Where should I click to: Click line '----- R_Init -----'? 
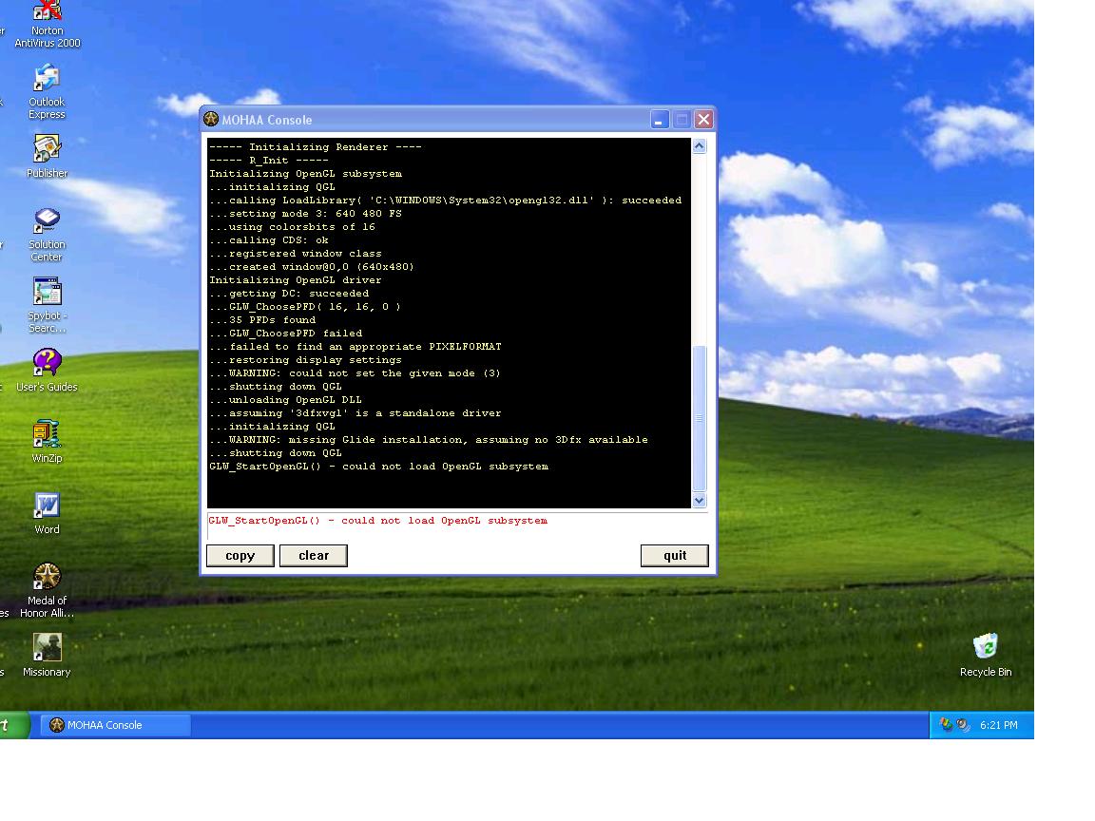point(269,161)
